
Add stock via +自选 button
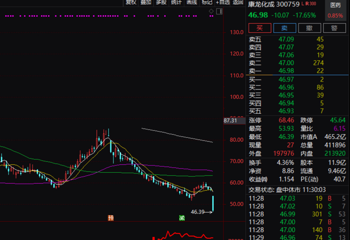(x=223, y=2)
